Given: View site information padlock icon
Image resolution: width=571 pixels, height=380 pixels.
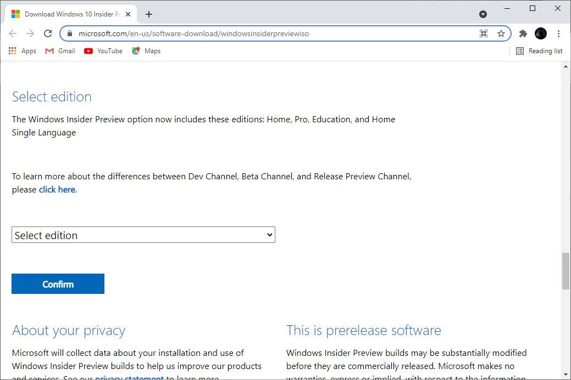Looking at the screenshot, I should (x=70, y=33).
